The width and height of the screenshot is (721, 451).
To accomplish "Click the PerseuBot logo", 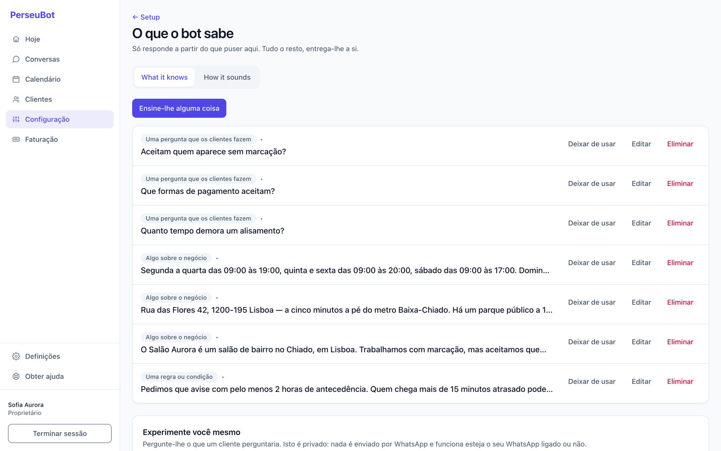I will pyautogui.click(x=32, y=15).
